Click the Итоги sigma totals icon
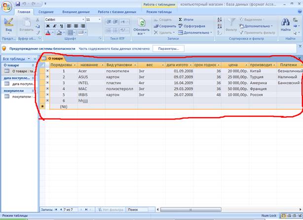303x220 pixels. 186,19
